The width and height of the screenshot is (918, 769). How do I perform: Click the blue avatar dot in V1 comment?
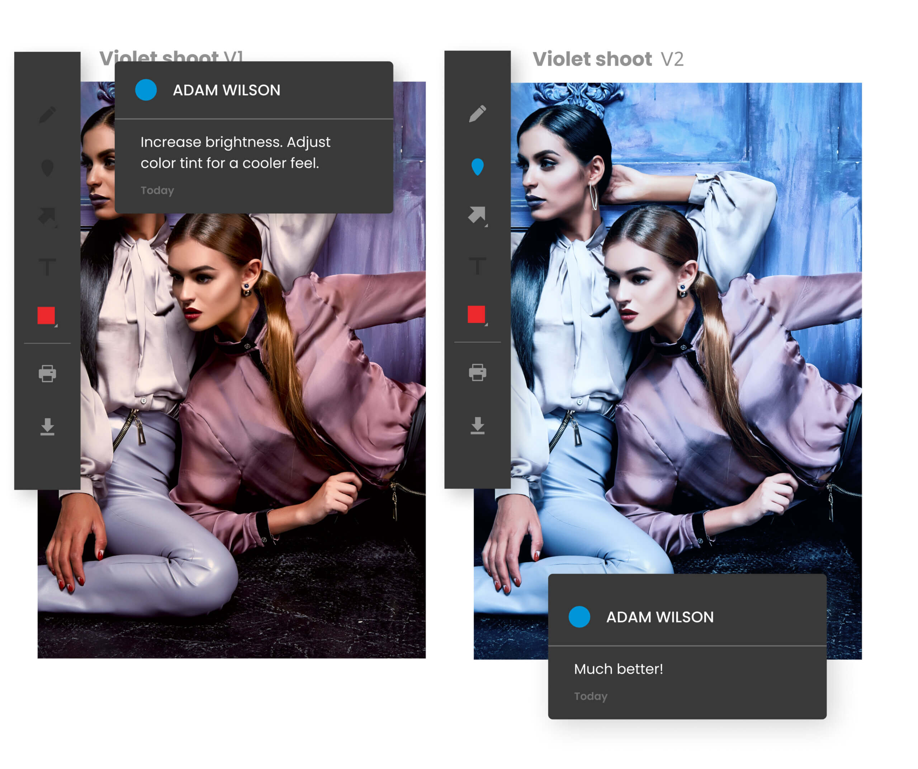point(146,90)
